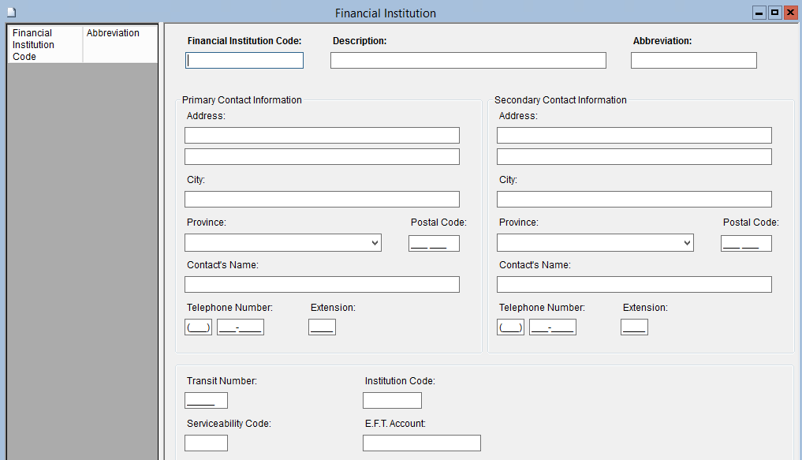
Task: Click the secondary telephone area code field
Action: click(510, 327)
